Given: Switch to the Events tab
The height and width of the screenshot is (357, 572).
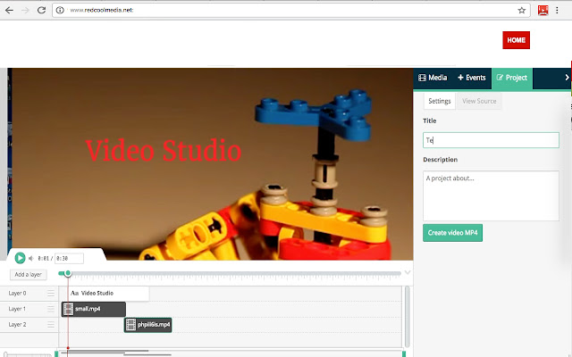Looking at the screenshot, I should pos(471,78).
